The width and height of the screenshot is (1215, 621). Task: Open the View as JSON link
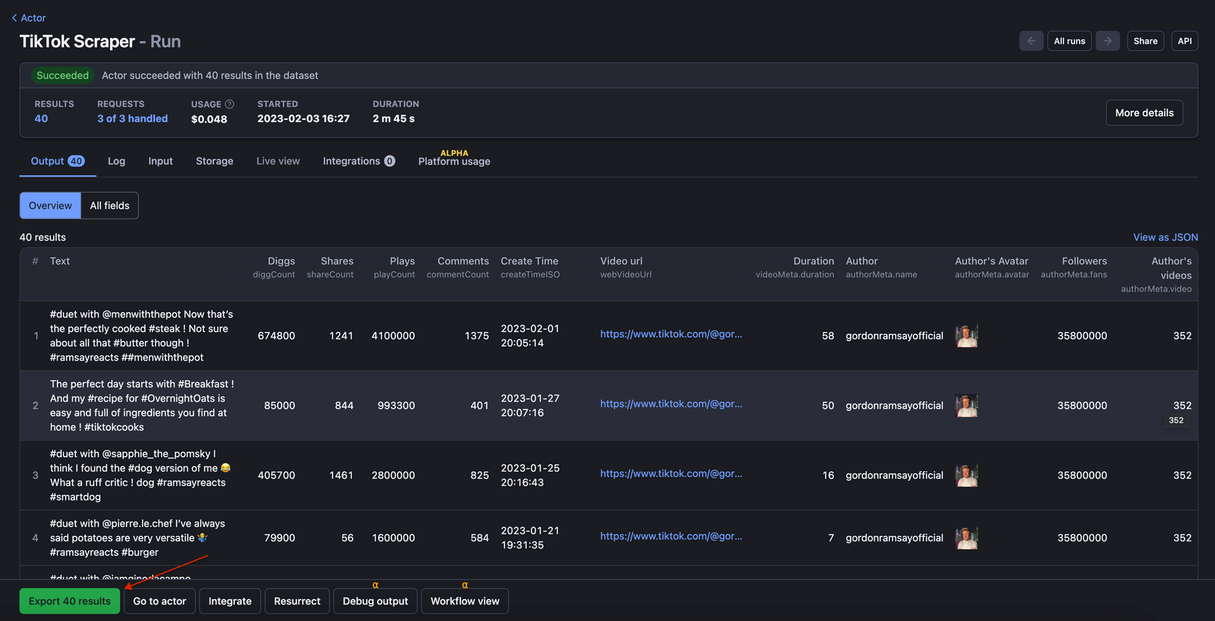1165,238
